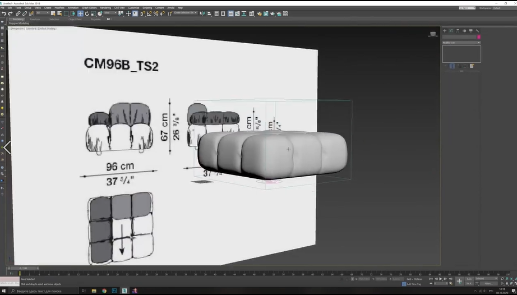Screen dimensions: 517x295
Task: Open the Utilities wrench command panel tab
Action: click(x=477, y=31)
